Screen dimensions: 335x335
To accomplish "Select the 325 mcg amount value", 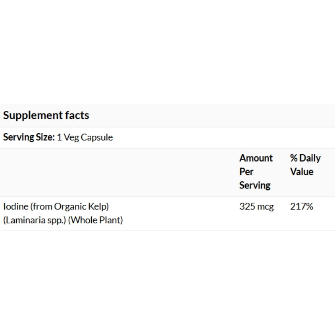I will (256, 206).
